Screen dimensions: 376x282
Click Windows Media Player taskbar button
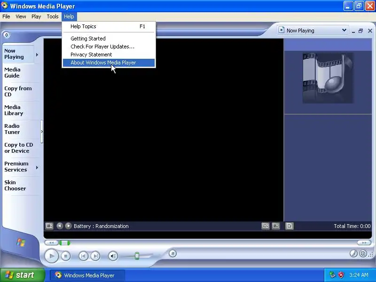point(87,275)
